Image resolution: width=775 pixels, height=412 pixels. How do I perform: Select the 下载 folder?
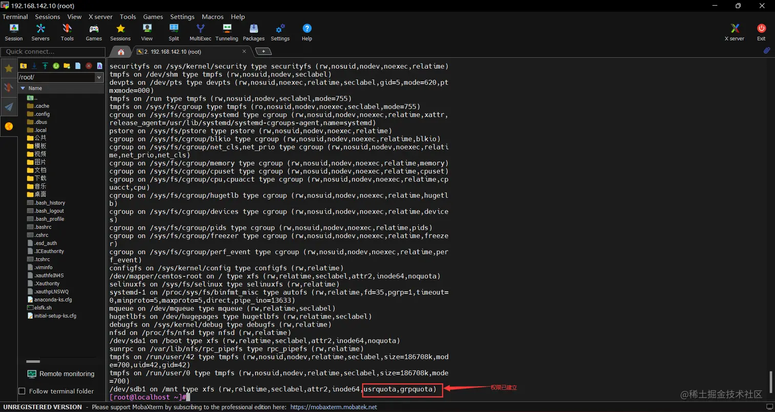(x=37, y=178)
